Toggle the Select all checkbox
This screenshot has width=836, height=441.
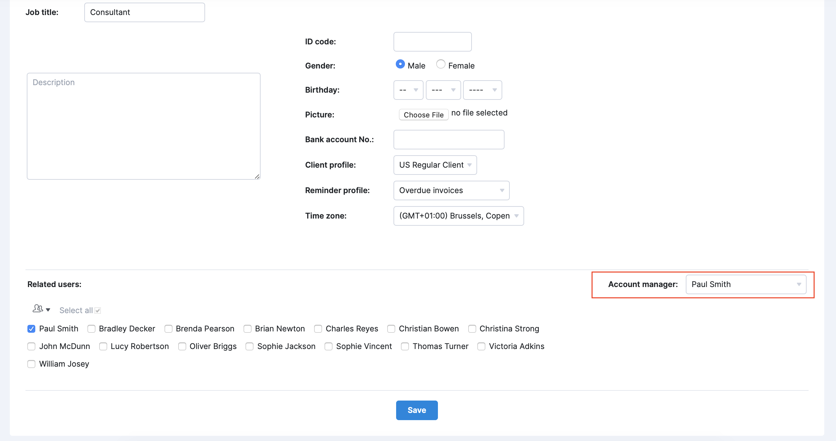(x=98, y=311)
